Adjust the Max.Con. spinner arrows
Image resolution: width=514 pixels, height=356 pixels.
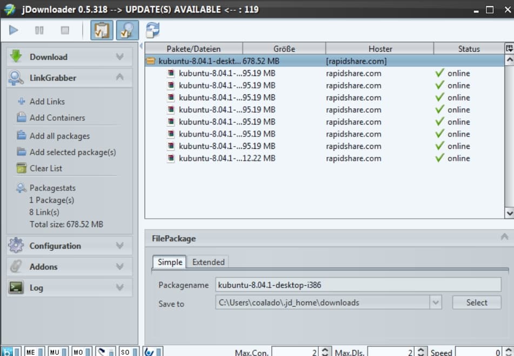(325, 352)
